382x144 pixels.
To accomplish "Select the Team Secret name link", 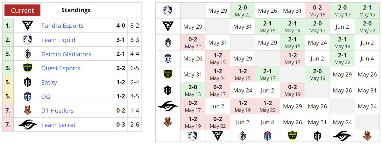I will pos(58,125).
